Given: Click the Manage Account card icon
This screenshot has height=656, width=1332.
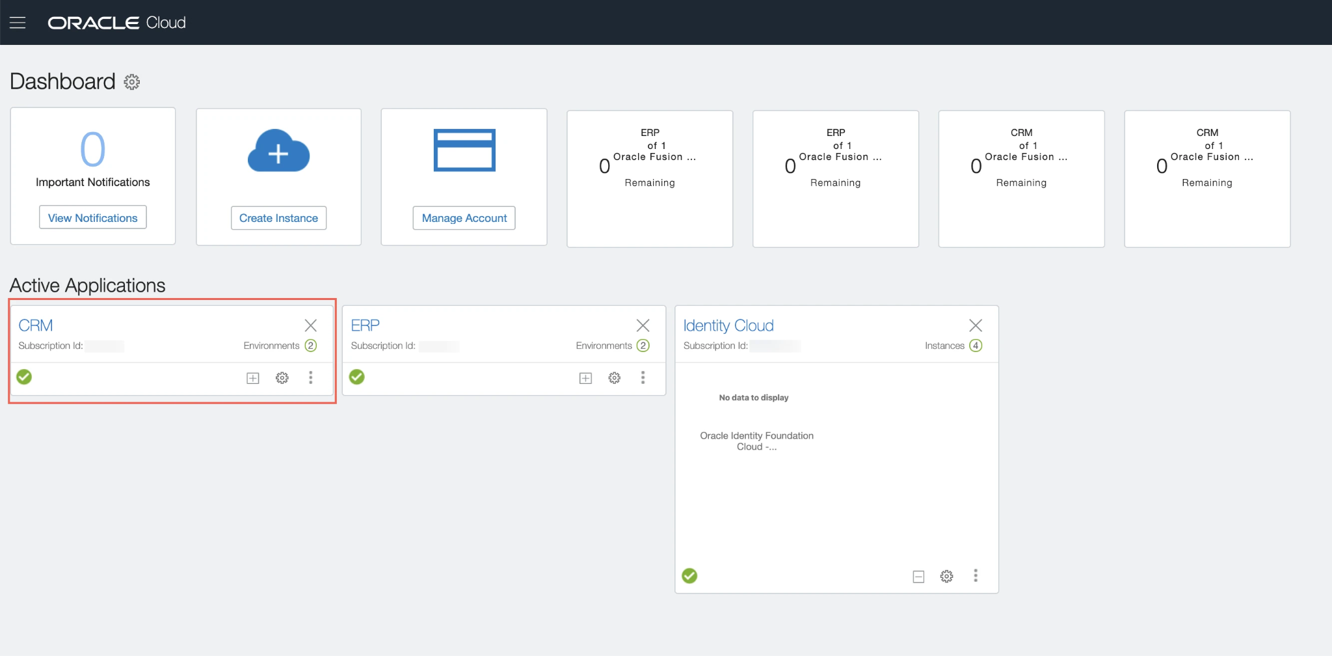Looking at the screenshot, I should 464,150.
